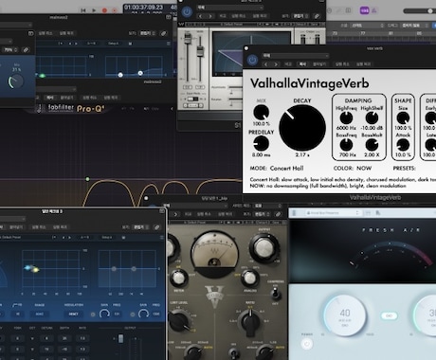Image resolution: width=436 pixels, height=360 pixels.
Task: Click the first EQ gain knob in bottom-left plugin
Action: [x=104, y=314]
